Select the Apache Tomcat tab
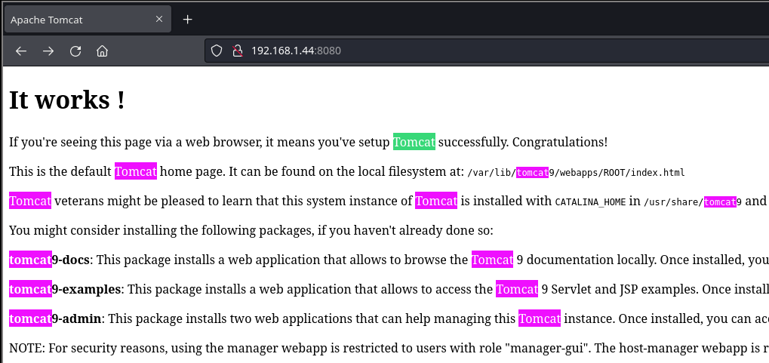Screen dimensions: 769x363 point(75,20)
